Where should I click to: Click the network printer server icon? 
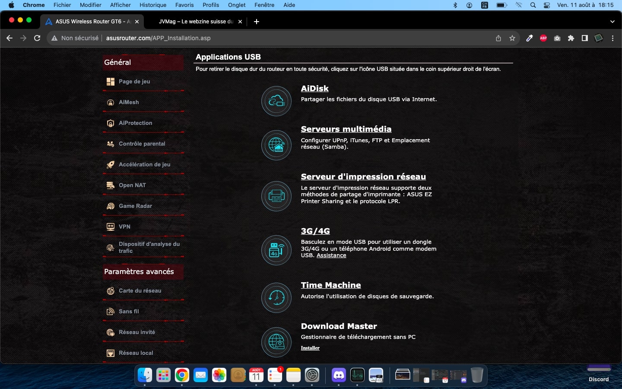pos(276,196)
